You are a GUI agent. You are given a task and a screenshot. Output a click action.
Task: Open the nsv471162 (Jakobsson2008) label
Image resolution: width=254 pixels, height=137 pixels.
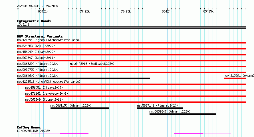click(47, 94)
